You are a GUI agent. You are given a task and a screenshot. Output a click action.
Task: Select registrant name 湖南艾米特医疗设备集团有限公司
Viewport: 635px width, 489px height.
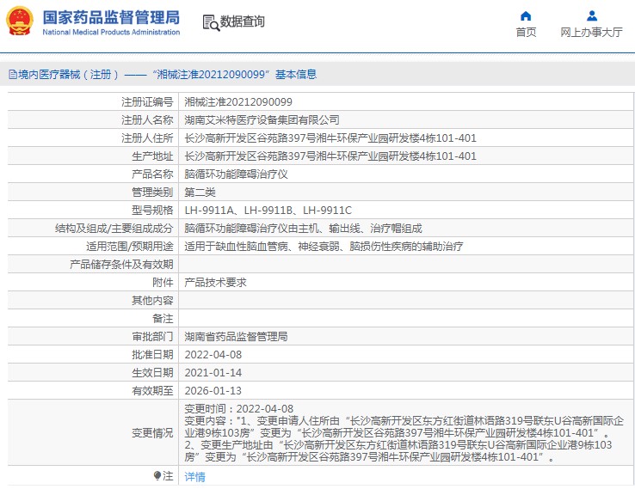pos(262,120)
